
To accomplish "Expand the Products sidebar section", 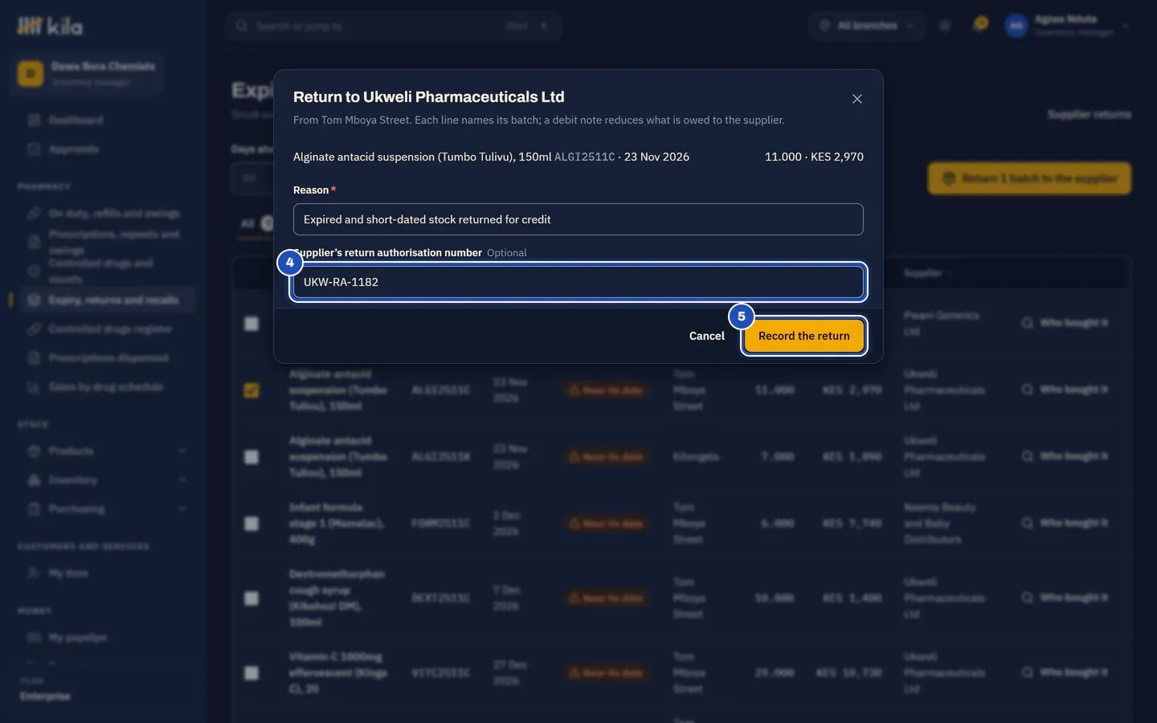I will point(108,451).
